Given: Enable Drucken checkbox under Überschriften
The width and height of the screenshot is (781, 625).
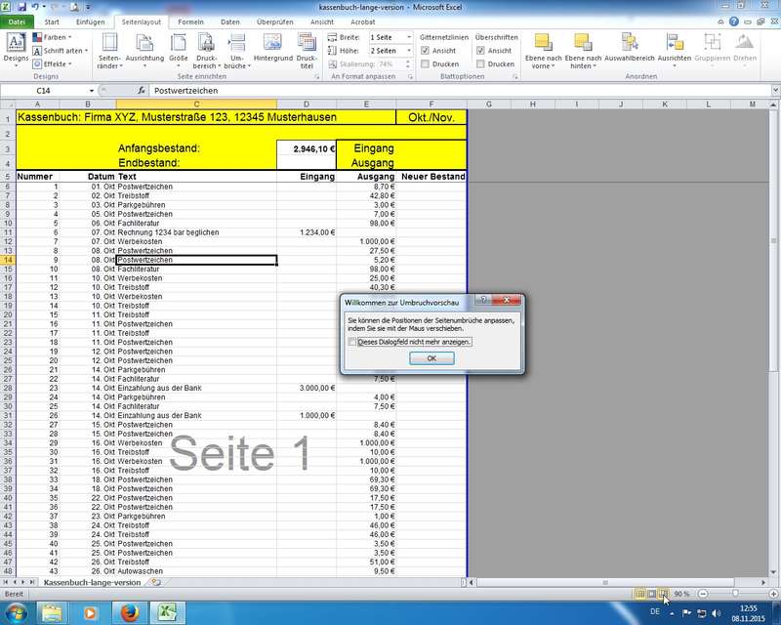Looking at the screenshot, I should (481, 64).
